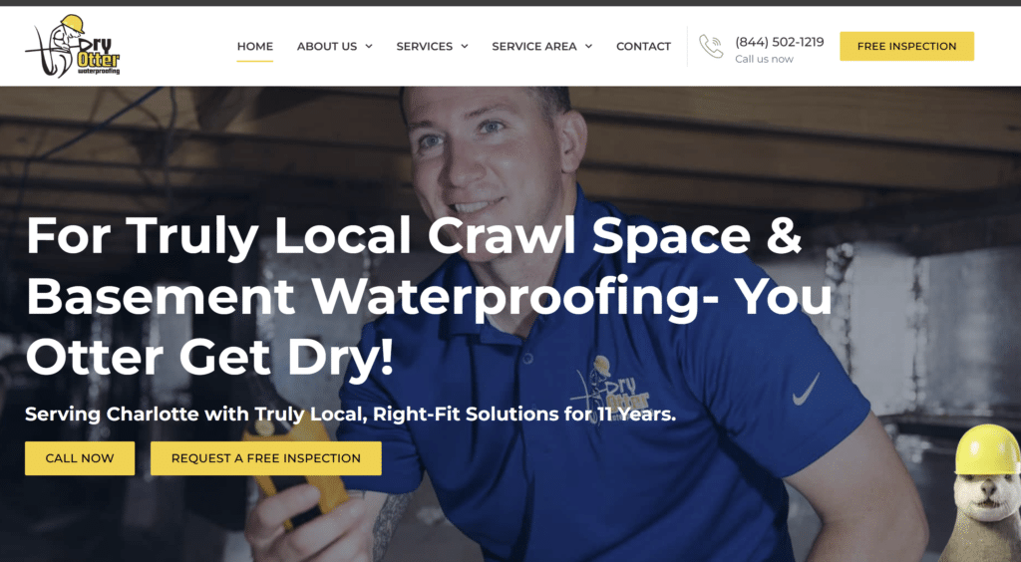Expand the About Us chevron arrow
This screenshot has height=562, width=1021.
click(369, 46)
